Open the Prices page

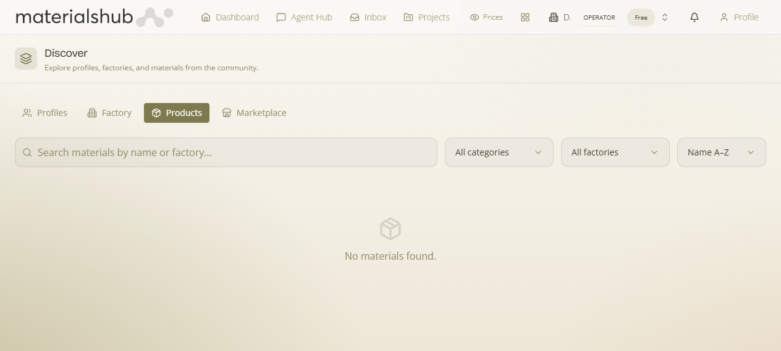[x=486, y=17]
